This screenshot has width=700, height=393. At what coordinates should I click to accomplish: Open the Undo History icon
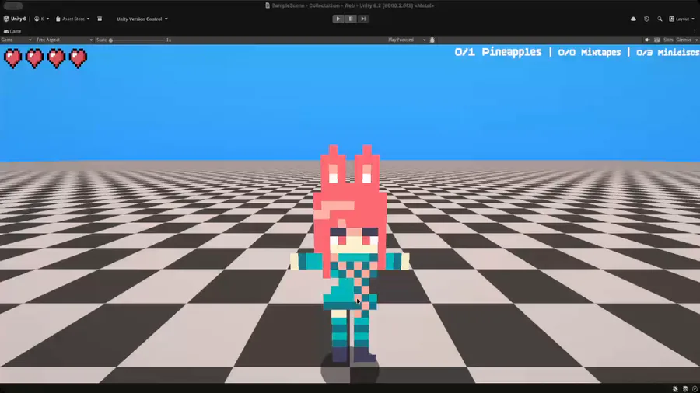point(646,19)
